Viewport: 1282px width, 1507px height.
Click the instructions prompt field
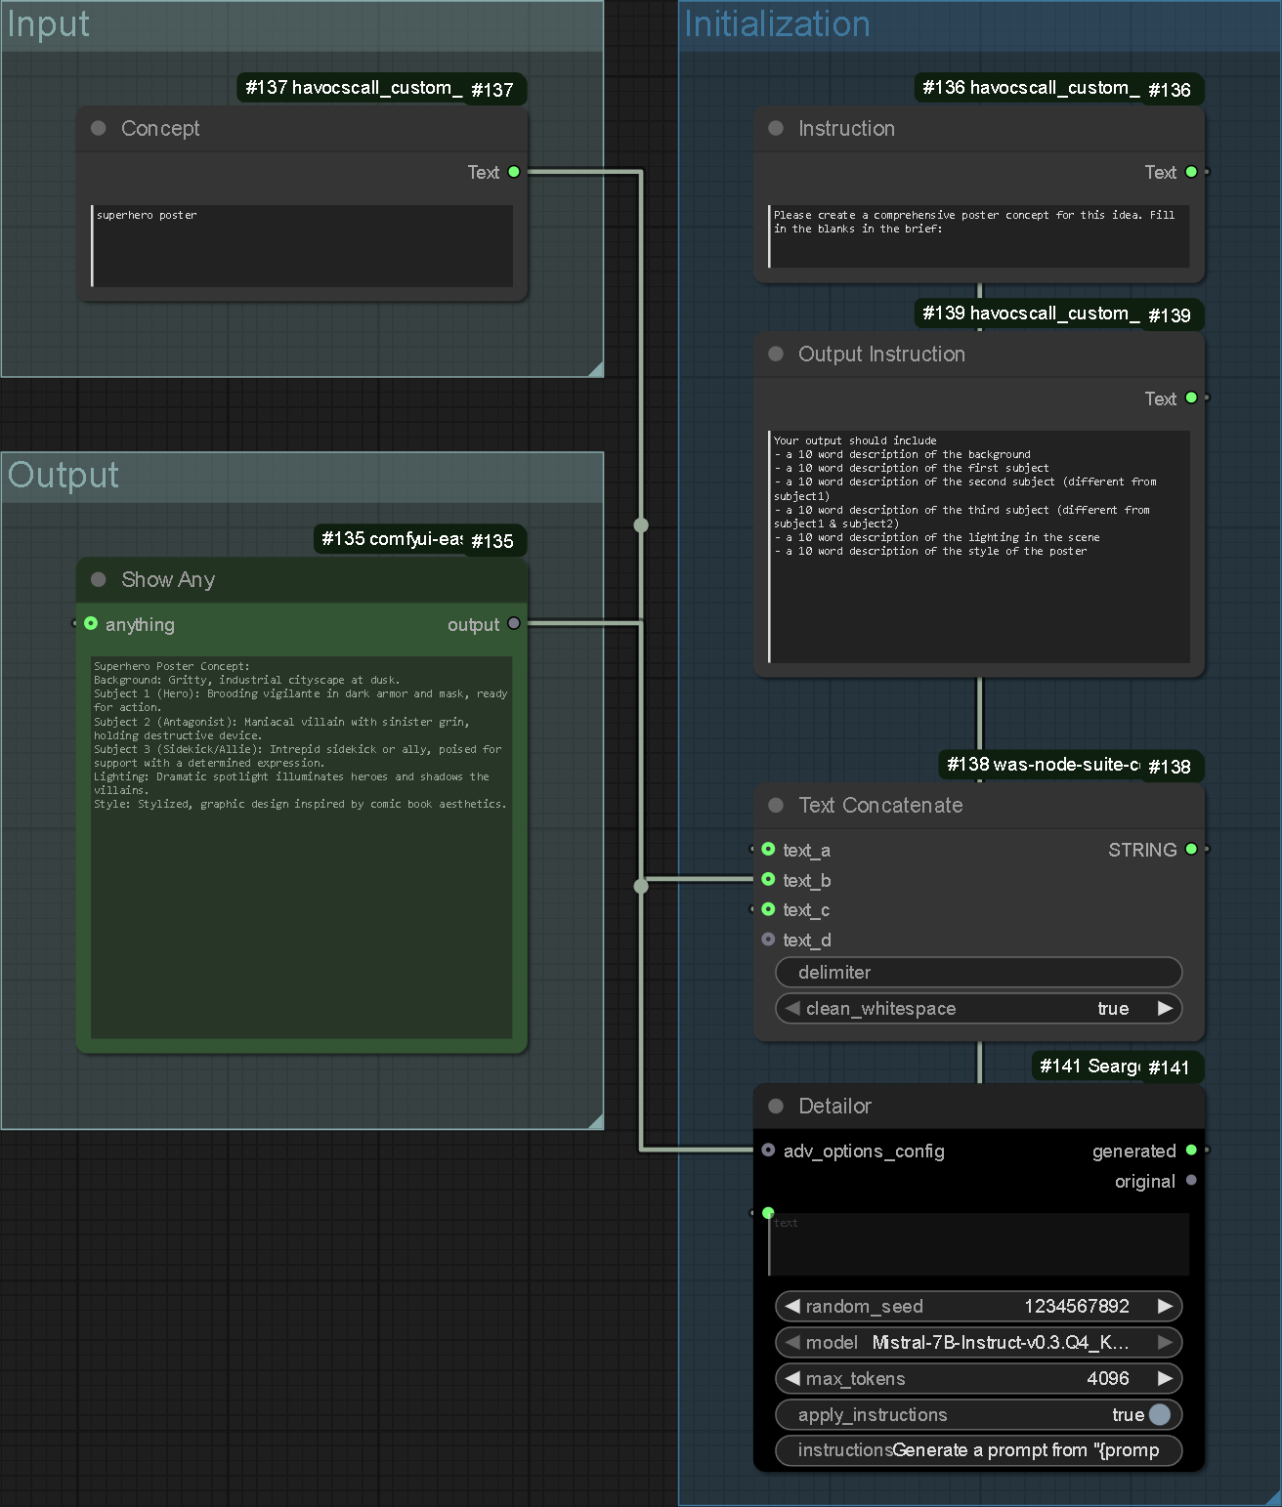[979, 1450]
